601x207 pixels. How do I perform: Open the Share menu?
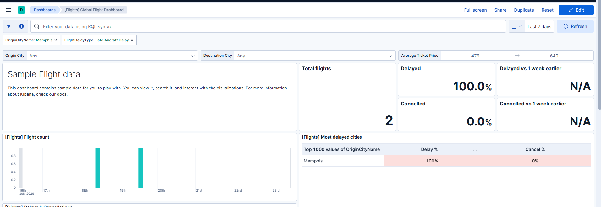(x=500, y=10)
